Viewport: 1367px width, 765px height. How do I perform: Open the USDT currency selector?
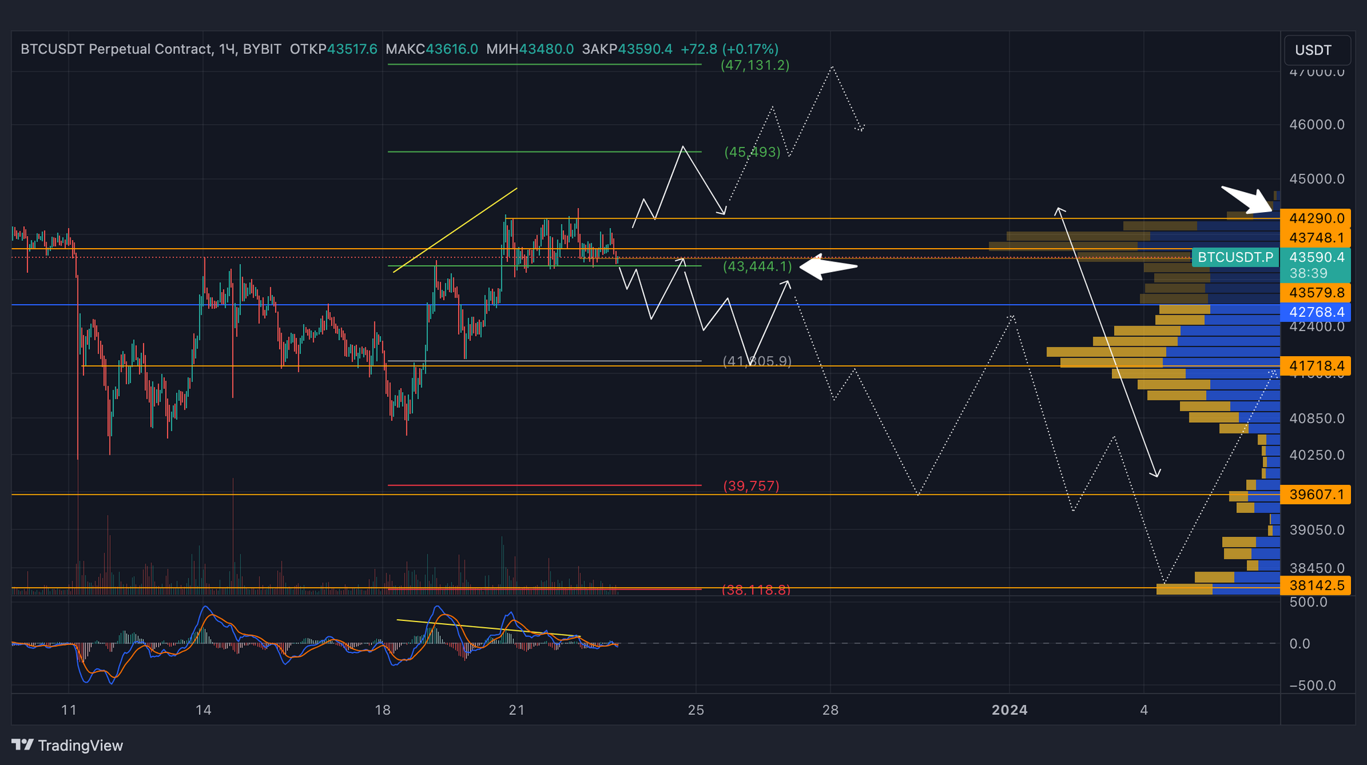pos(1317,50)
